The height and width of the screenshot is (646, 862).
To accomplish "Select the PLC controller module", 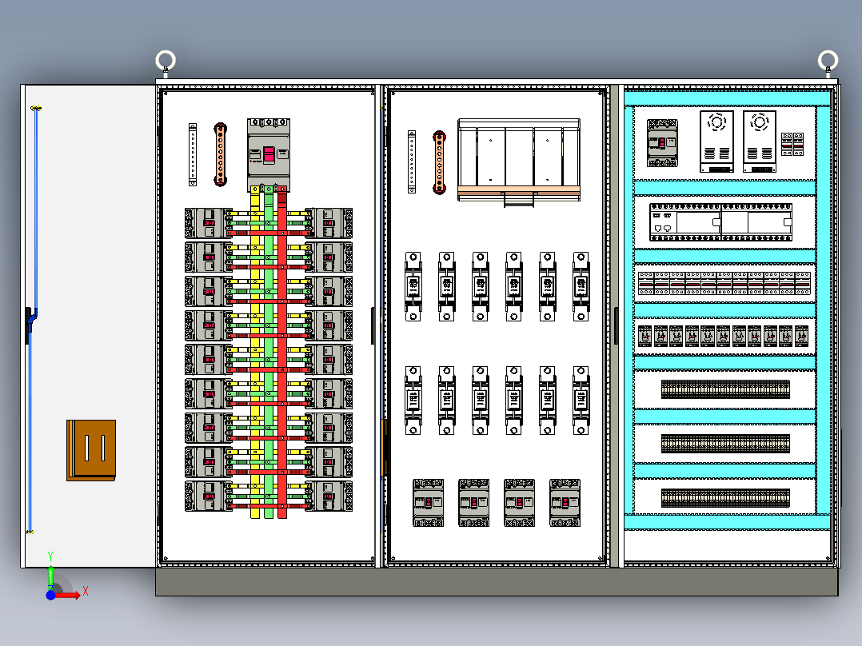I will click(720, 222).
